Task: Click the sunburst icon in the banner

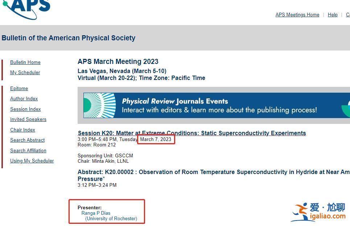Action: pyautogui.click(x=100, y=105)
